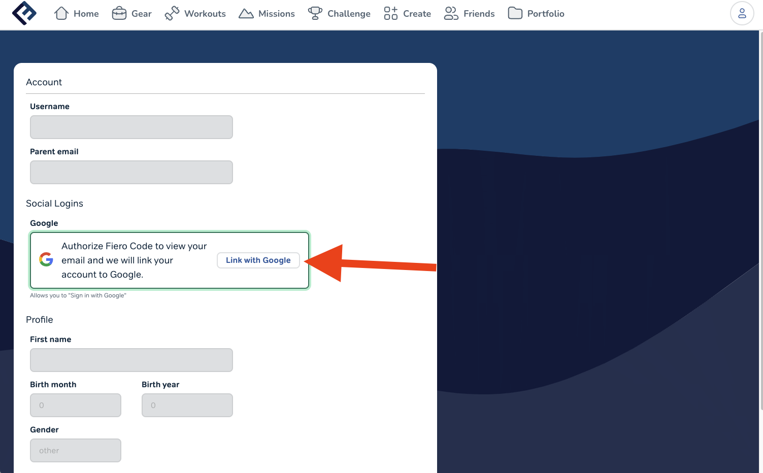Open the Missions nav item
Viewport: 763px width, 473px height.
267,13
